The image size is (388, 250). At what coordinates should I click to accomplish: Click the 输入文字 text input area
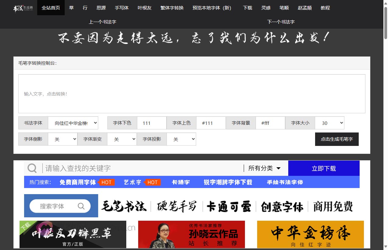(192, 93)
